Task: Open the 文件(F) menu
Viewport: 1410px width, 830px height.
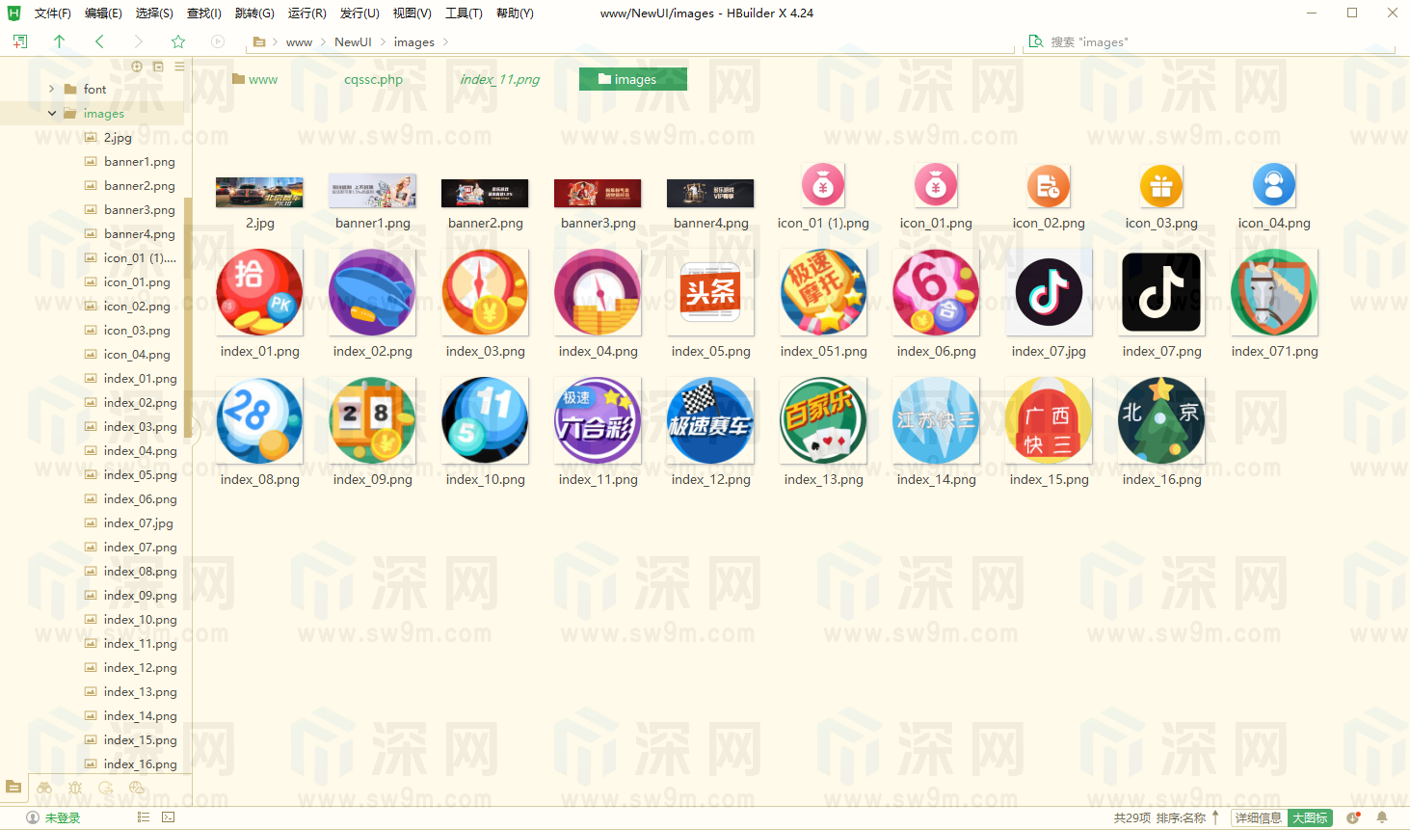Action: [53, 13]
